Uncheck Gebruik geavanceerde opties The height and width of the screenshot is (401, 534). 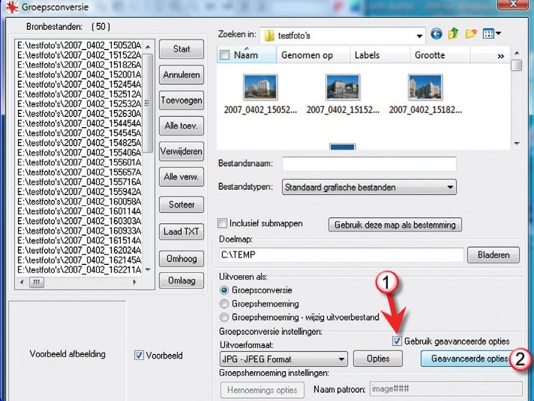coord(397,341)
